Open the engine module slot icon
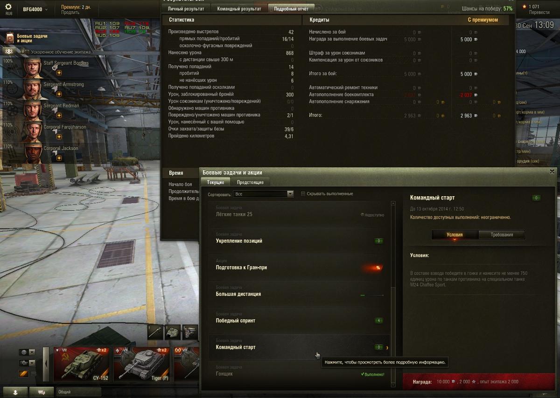This screenshot has width=560, height=398. pos(190,332)
